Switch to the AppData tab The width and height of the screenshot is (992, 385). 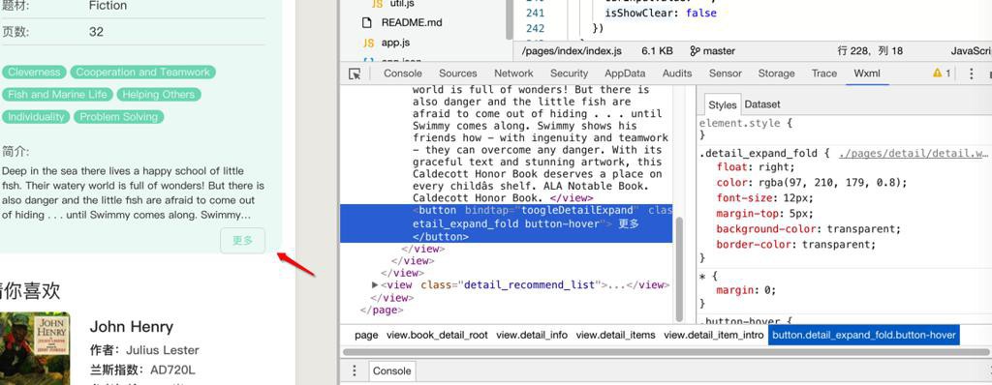625,74
